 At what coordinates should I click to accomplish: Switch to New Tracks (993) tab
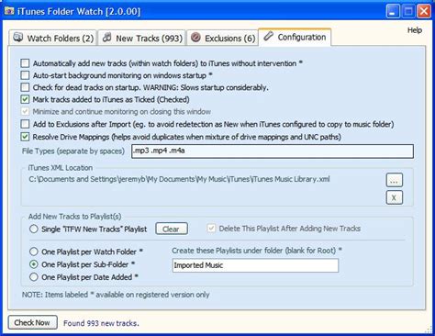tap(141, 38)
